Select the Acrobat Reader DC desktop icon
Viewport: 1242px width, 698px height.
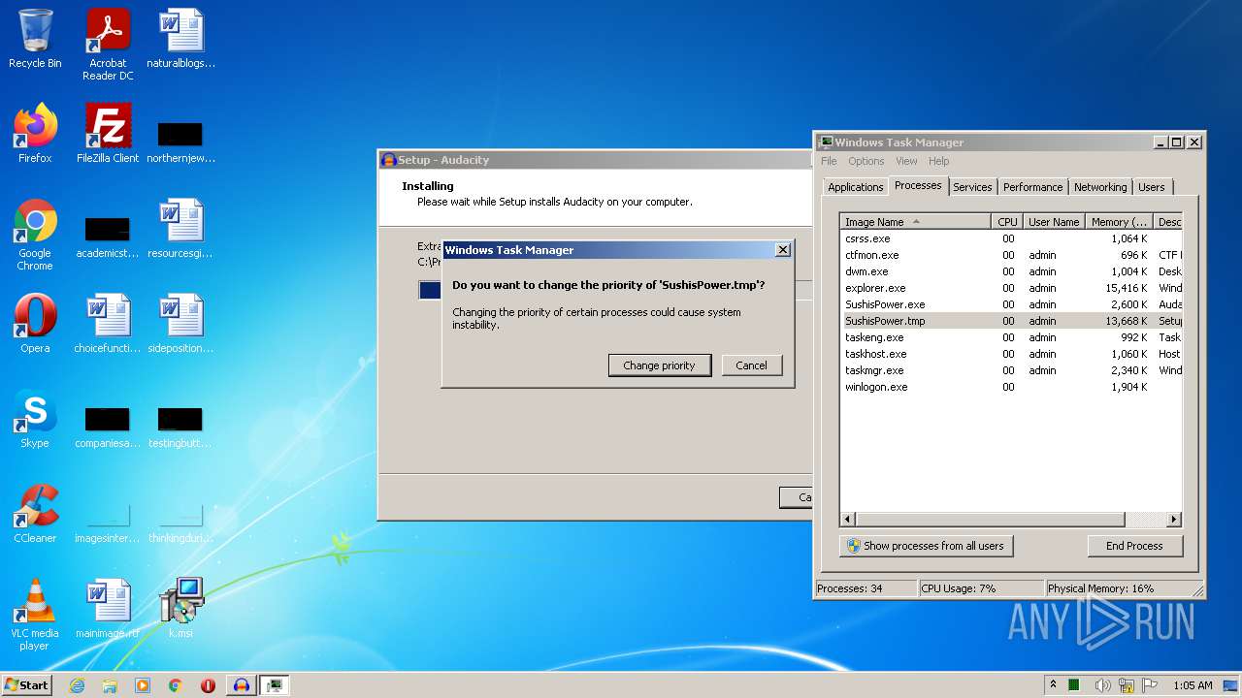(108, 45)
